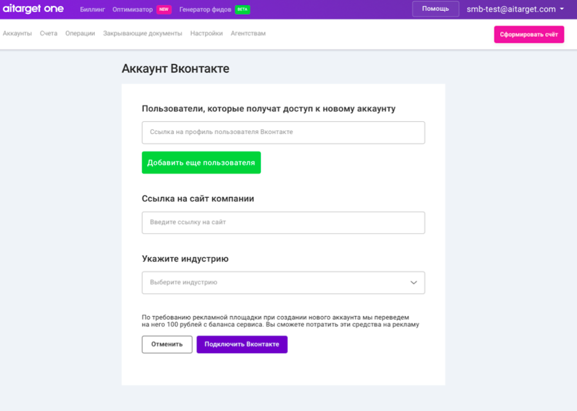
Task: Click the chevron in the industry dropdown
Action: coord(413,282)
